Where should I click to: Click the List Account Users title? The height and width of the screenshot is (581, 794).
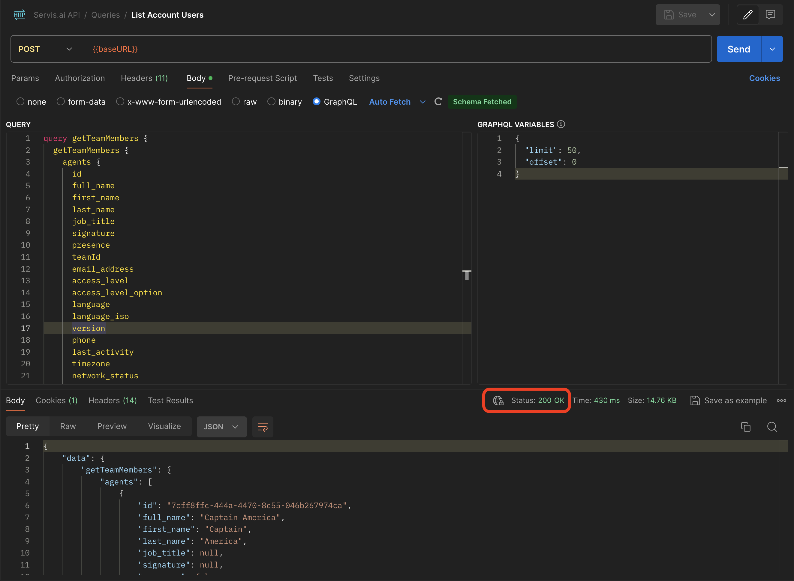[167, 15]
